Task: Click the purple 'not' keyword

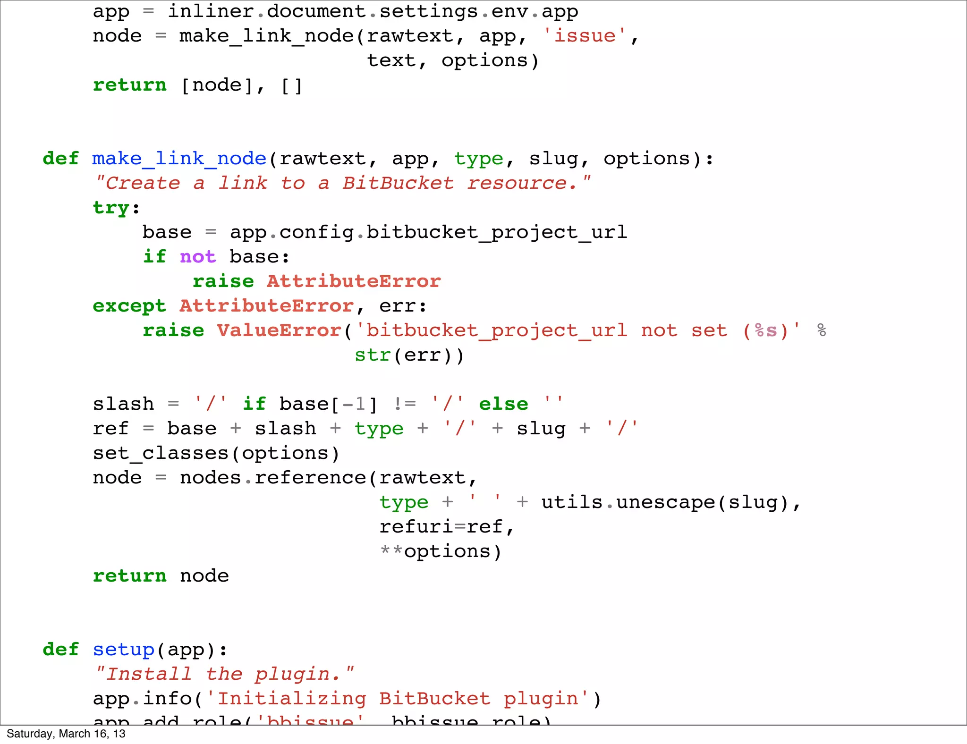Action: point(198,257)
